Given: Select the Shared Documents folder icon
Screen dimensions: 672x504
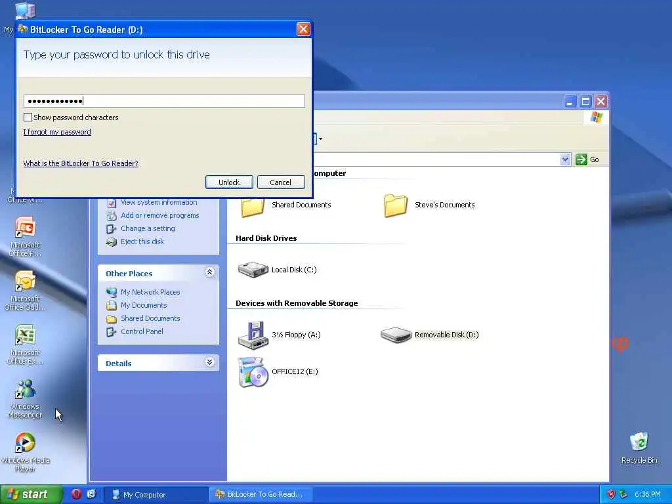Looking at the screenshot, I should [253, 205].
